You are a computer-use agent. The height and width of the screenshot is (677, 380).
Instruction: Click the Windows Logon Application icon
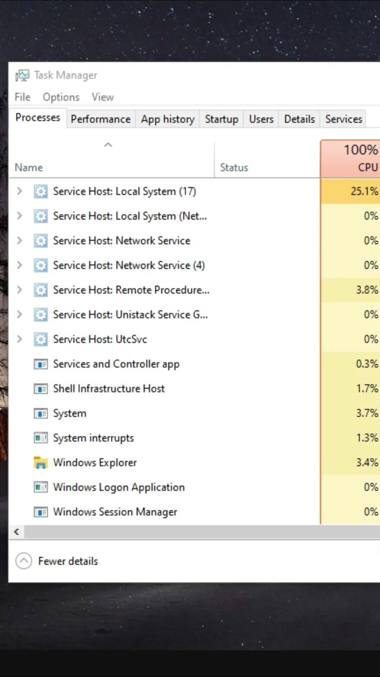coord(40,487)
